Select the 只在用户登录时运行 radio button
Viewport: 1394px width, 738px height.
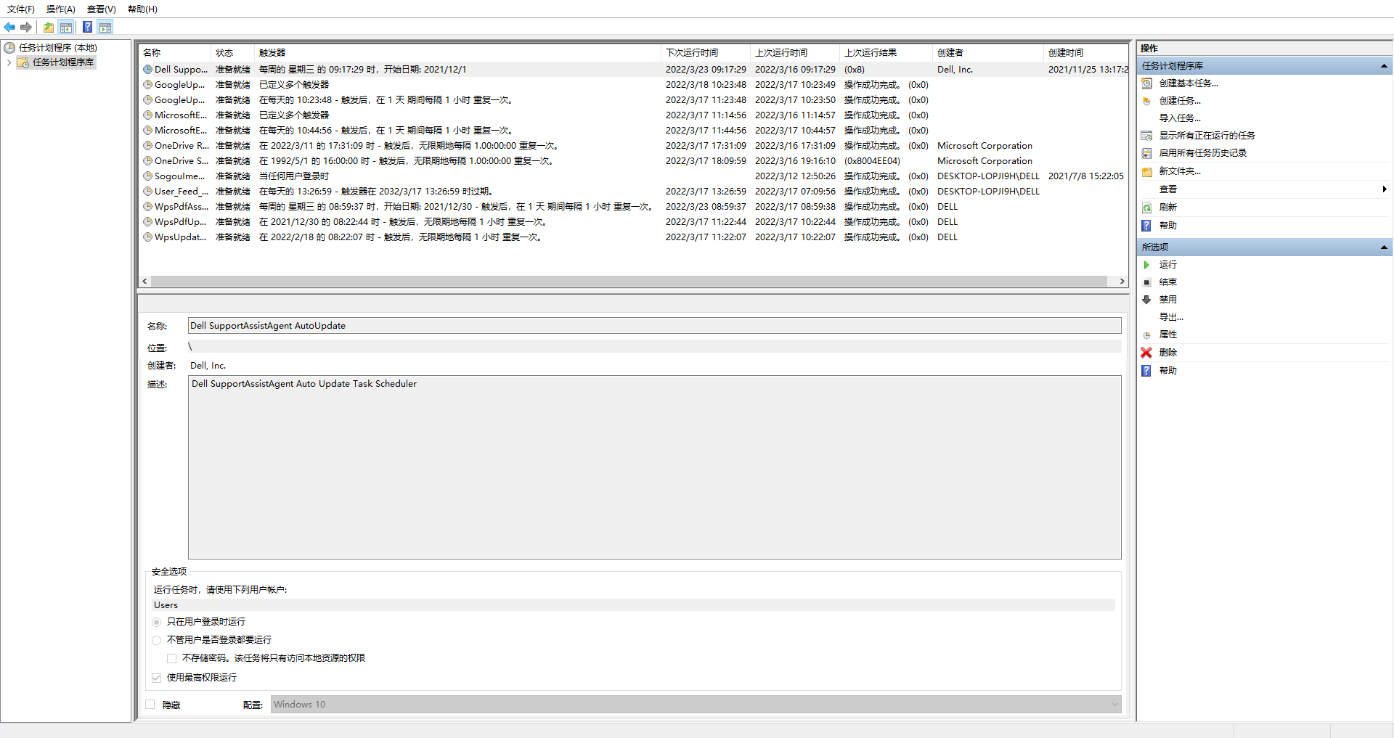[157, 622]
